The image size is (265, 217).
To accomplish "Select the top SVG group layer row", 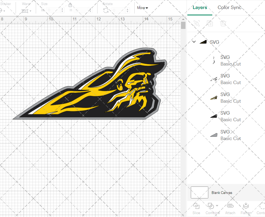I will pos(226,42).
